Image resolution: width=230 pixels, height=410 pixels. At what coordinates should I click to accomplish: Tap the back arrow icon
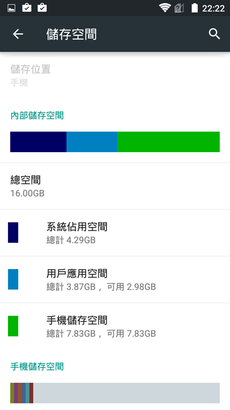(x=18, y=34)
